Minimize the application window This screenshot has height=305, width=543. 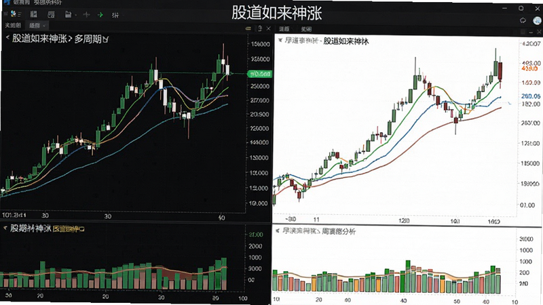[x=504, y=8]
